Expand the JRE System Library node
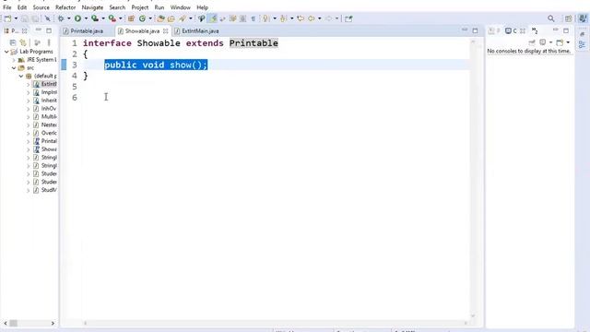This screenshot has height=332, width=590. [x=14, y=59]
